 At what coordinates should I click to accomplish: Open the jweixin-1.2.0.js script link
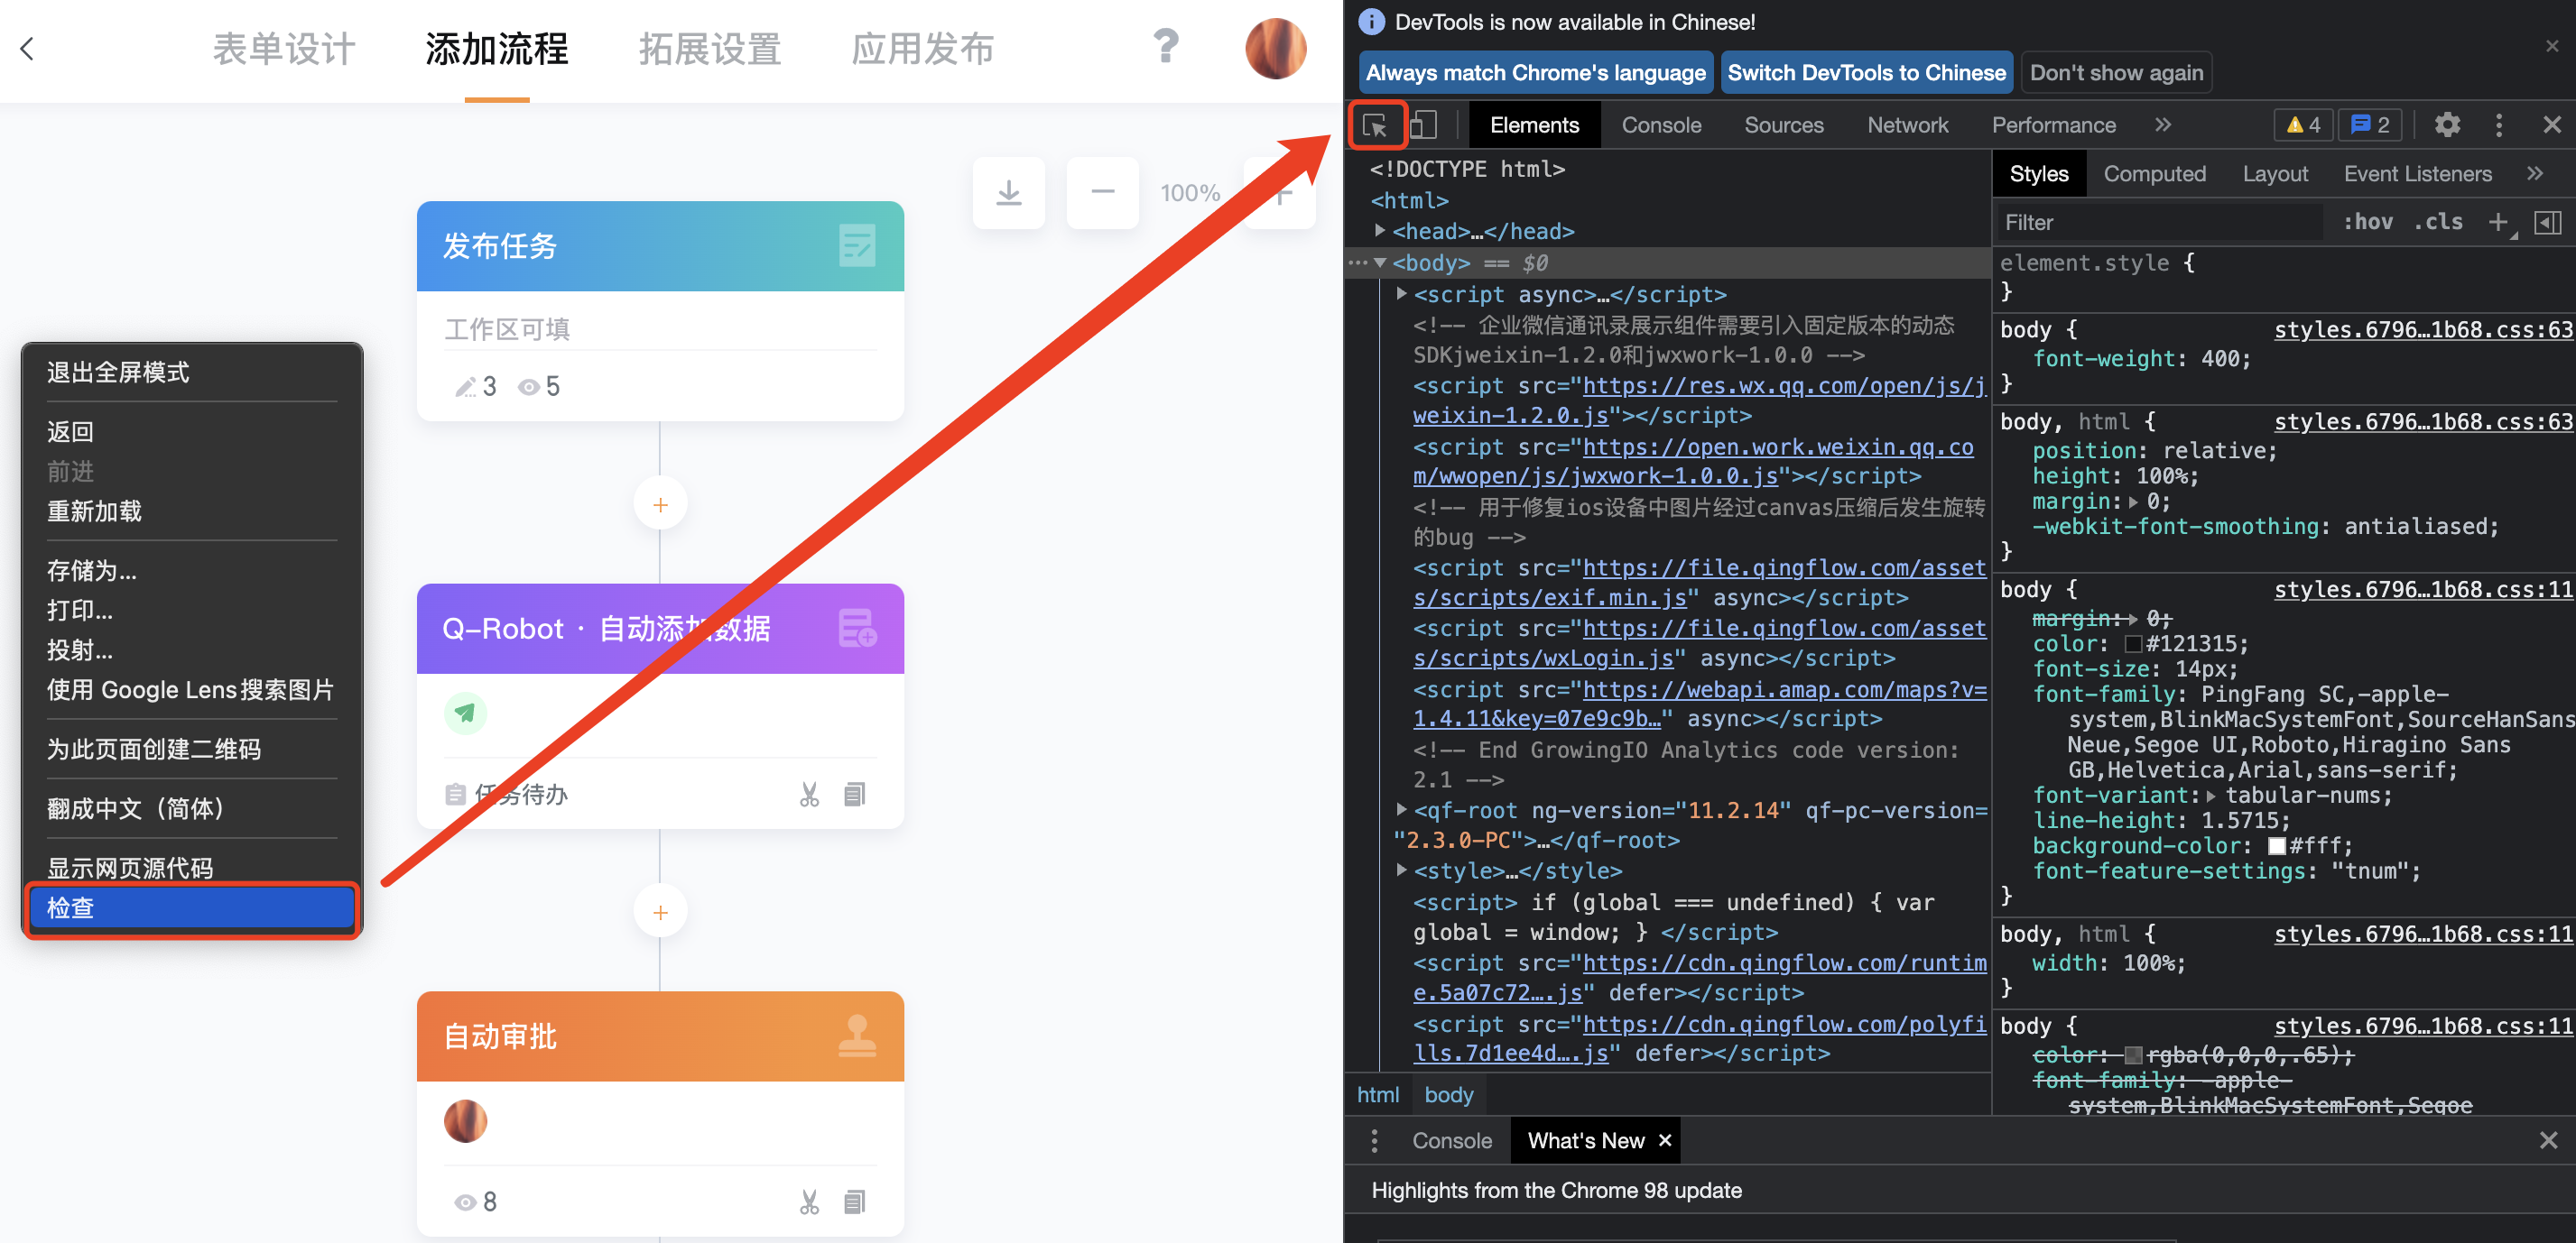[1698, 400]
